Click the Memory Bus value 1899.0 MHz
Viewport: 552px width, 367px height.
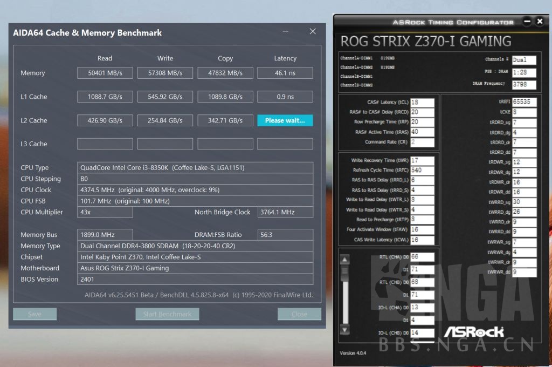[105, 235]
